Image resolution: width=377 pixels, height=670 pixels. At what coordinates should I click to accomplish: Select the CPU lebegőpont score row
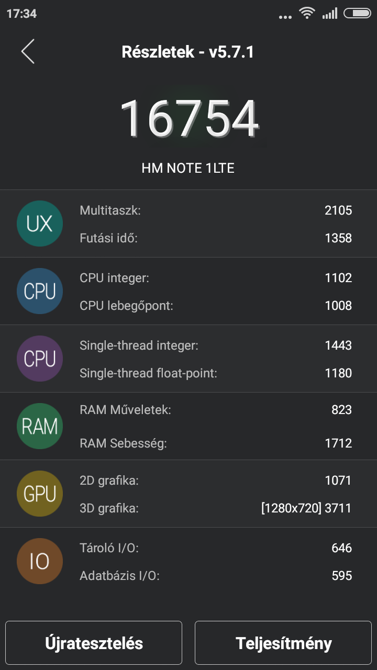(215, 306)
